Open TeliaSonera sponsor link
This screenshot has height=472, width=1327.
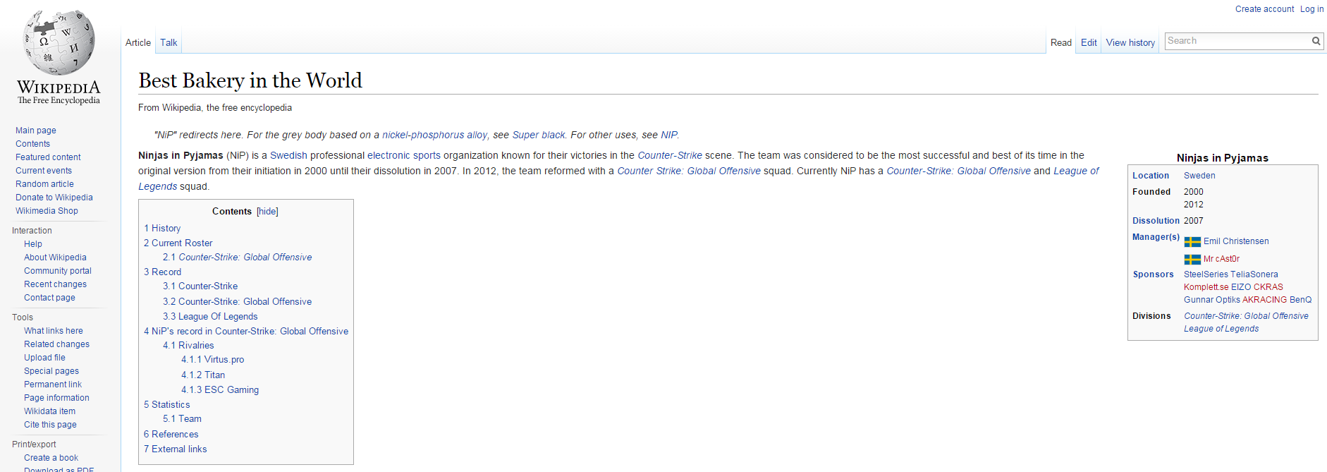coord(1254,274)
